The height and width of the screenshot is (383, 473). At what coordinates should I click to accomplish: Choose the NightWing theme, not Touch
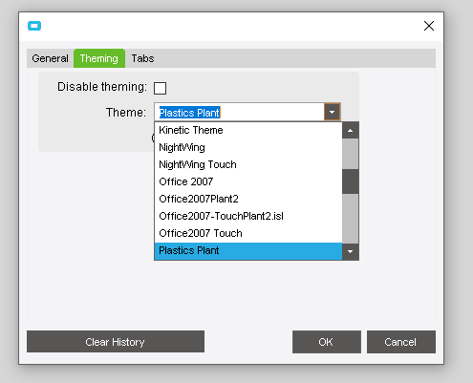pos(248,147)
